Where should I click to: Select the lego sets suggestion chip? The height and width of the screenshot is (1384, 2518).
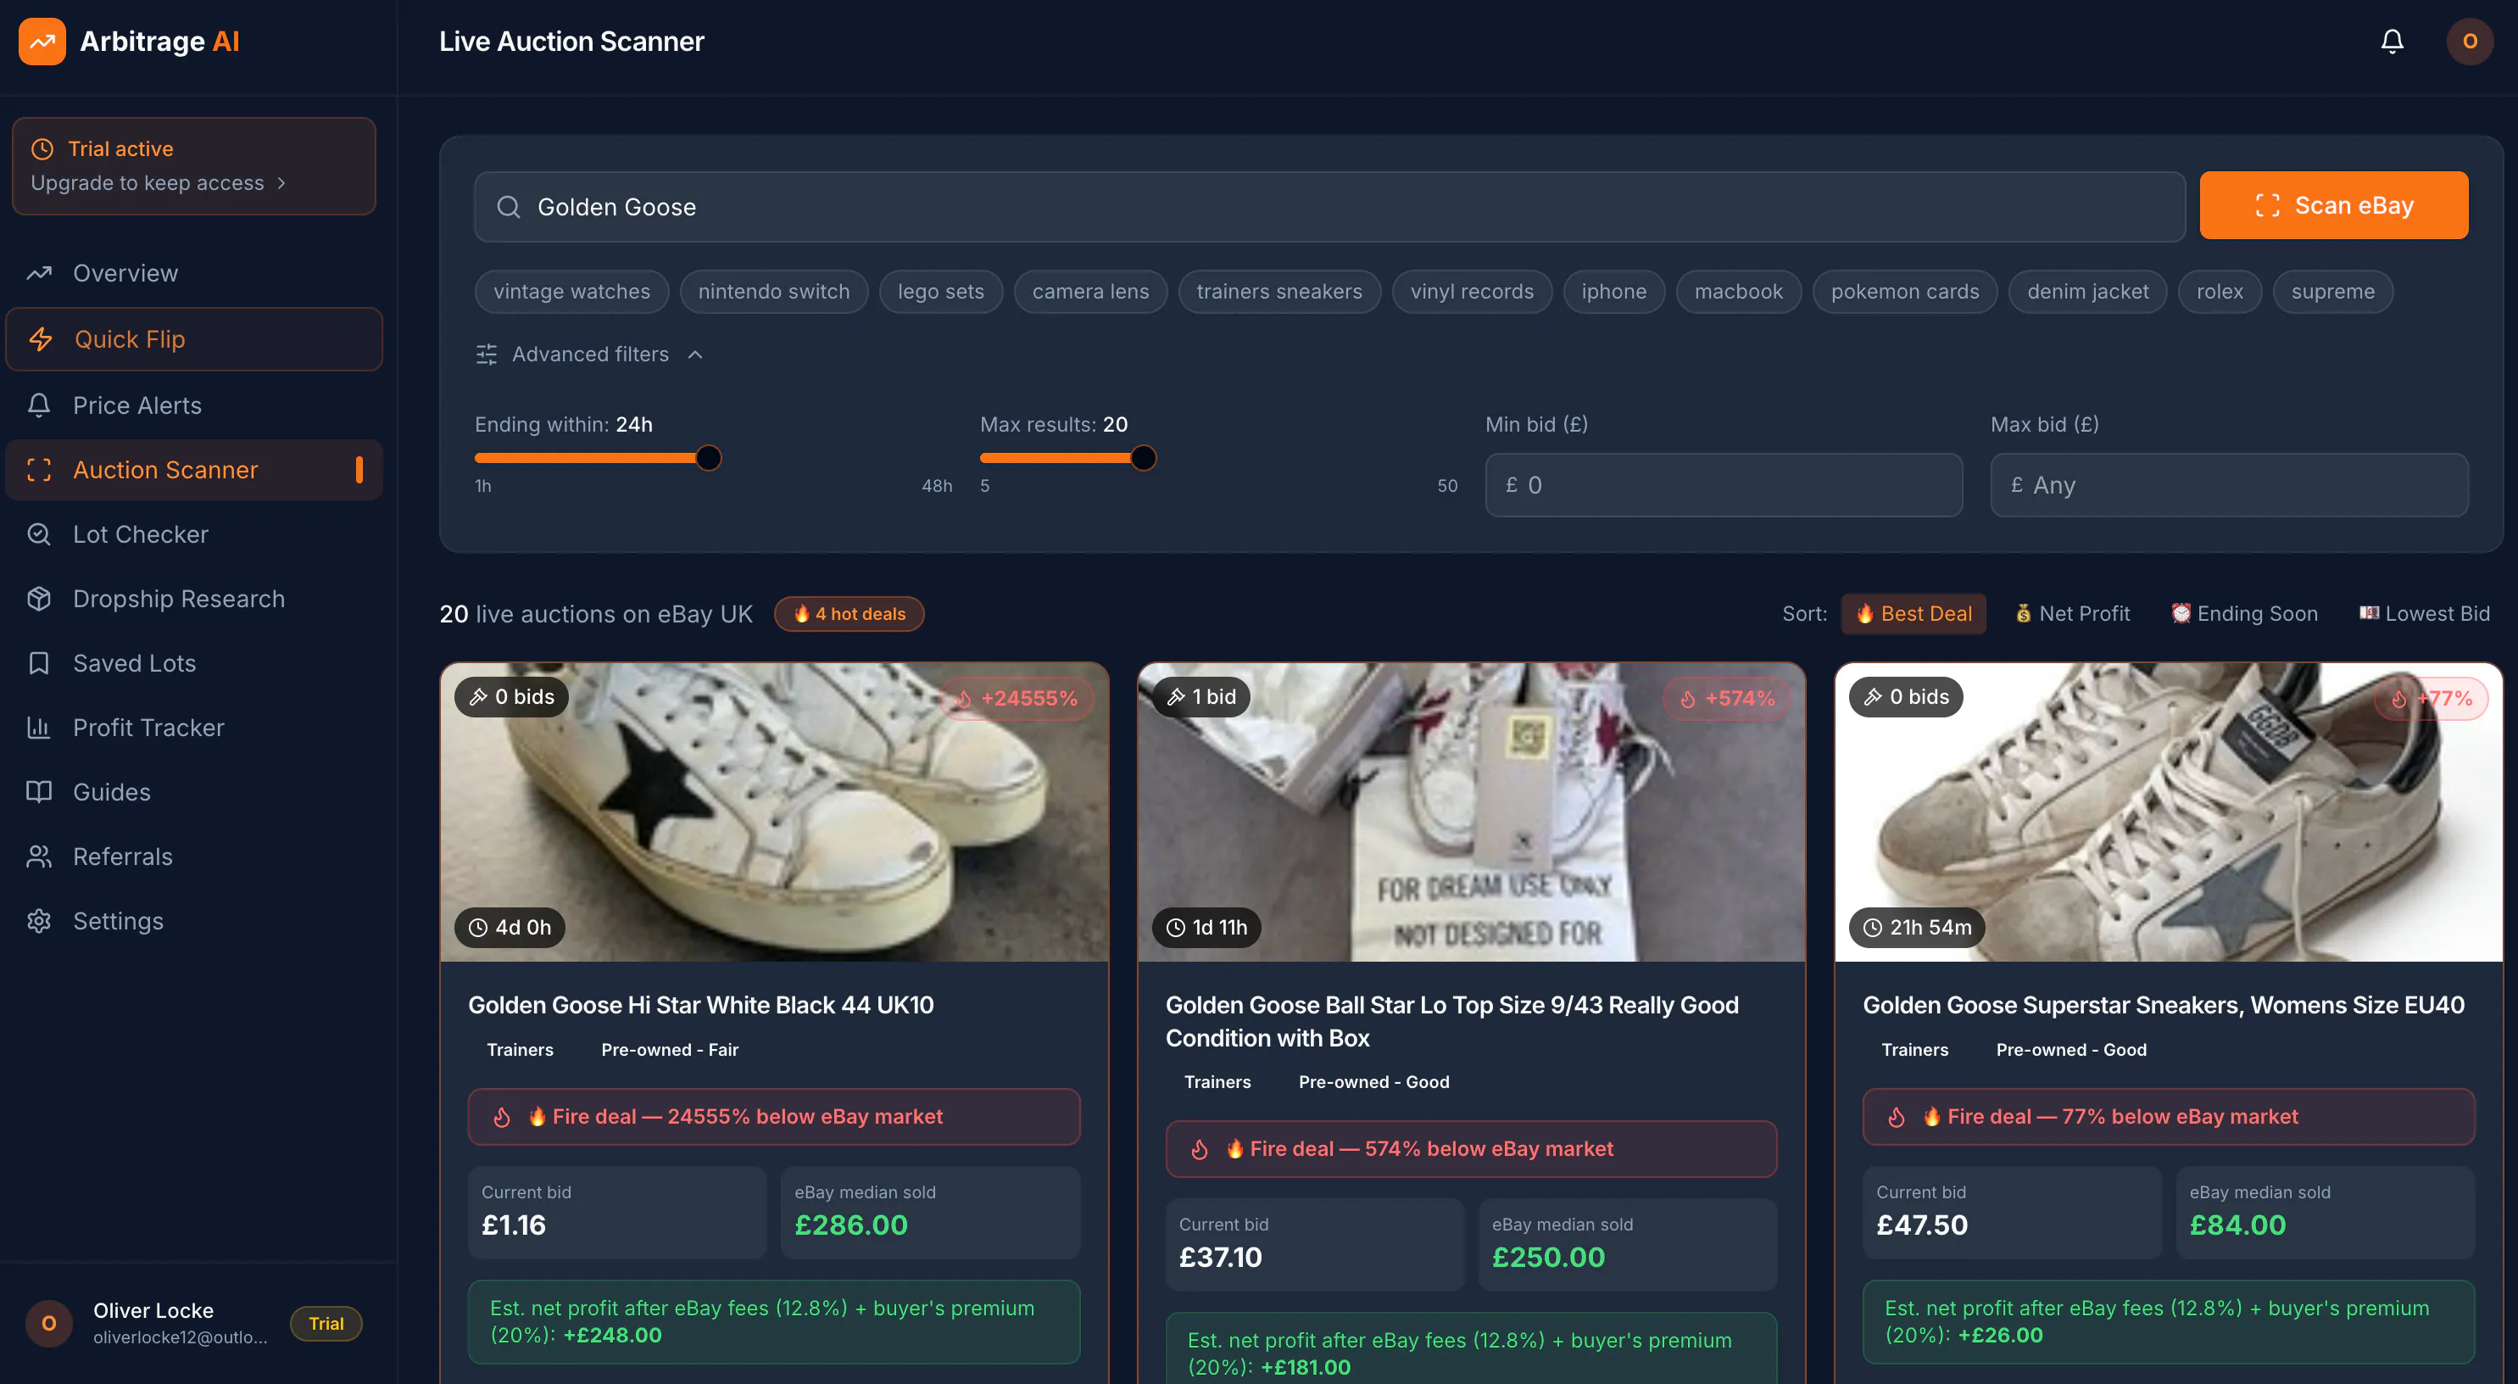[x=940, y=292]
